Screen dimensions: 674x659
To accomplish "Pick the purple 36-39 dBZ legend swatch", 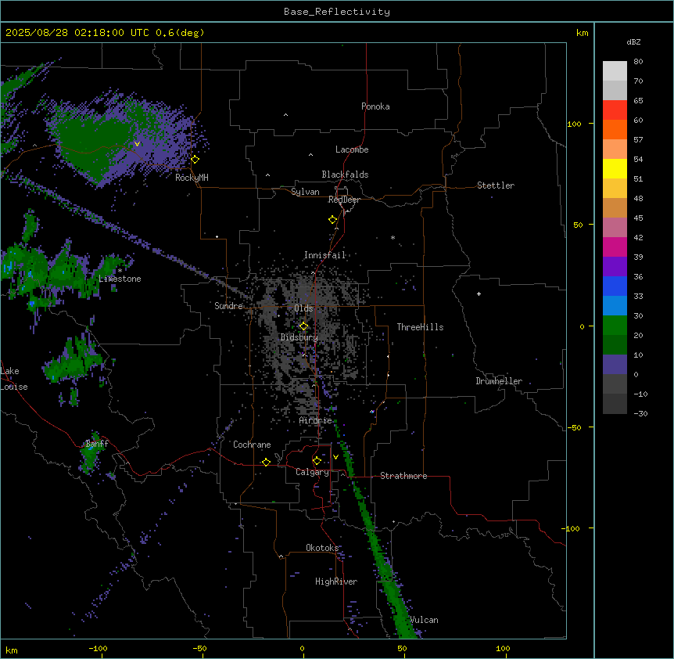I will [x=615, y=267].
